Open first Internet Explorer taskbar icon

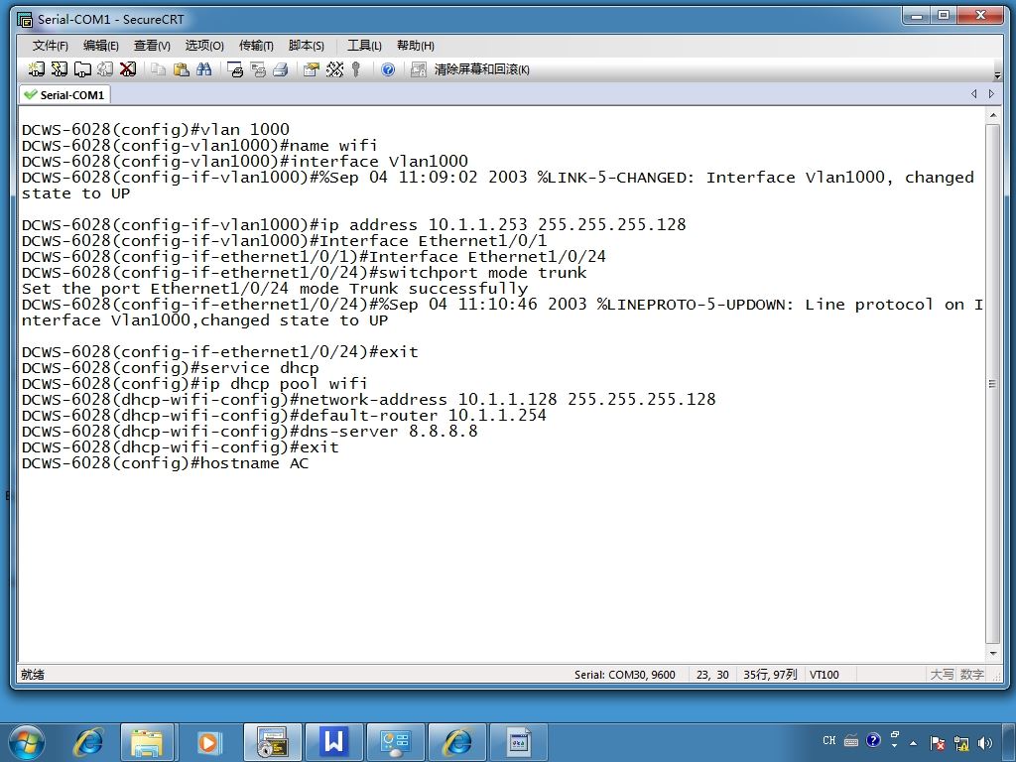click(x=88, y=742)
